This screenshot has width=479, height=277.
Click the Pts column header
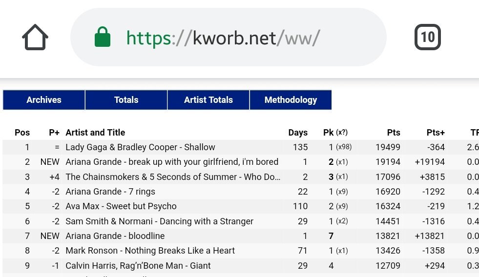pos(394,132)
